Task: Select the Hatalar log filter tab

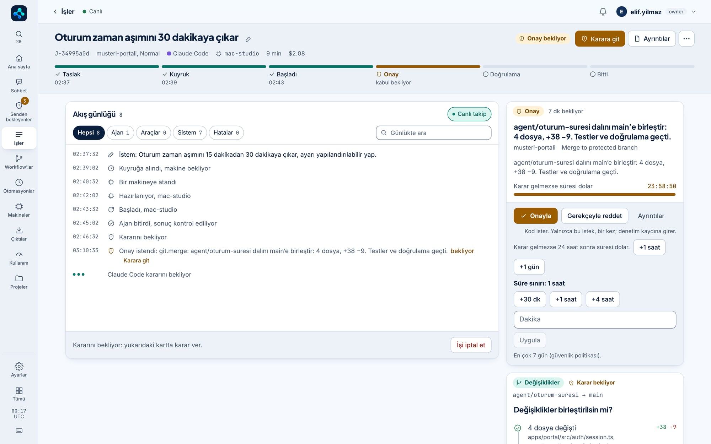Action: [226, 132]
